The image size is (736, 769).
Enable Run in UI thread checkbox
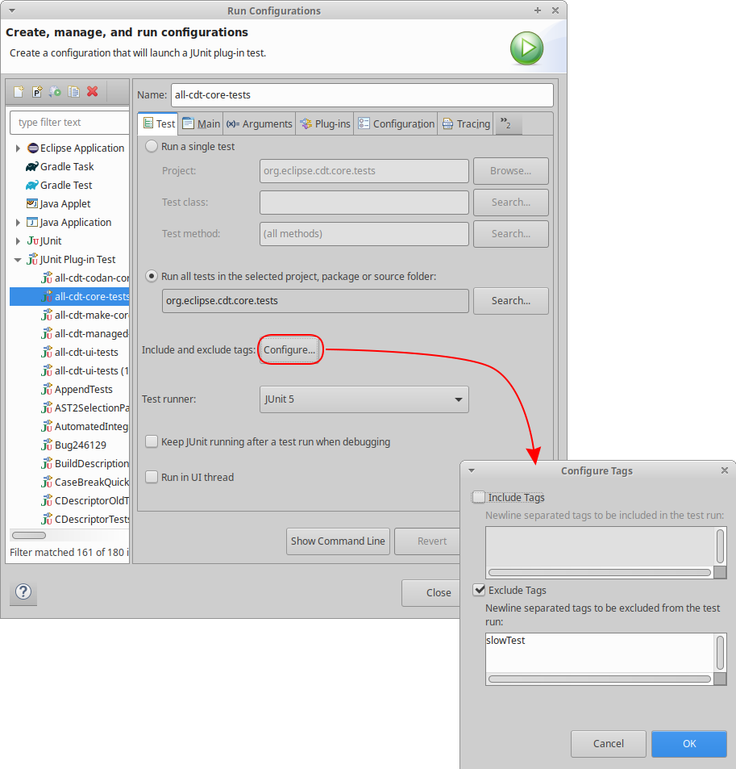coord(152,477)
